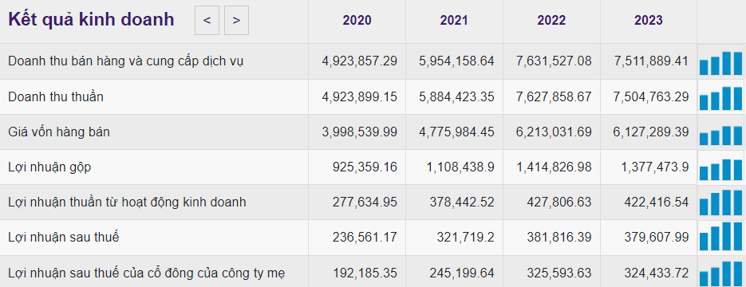
Task: Click 2020 Lợi nhuận sau thuế value 236,561.17
Action: pos(365,237)
